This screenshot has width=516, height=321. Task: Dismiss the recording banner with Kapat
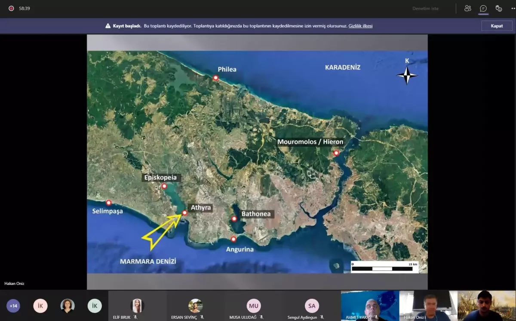(497, 26)
